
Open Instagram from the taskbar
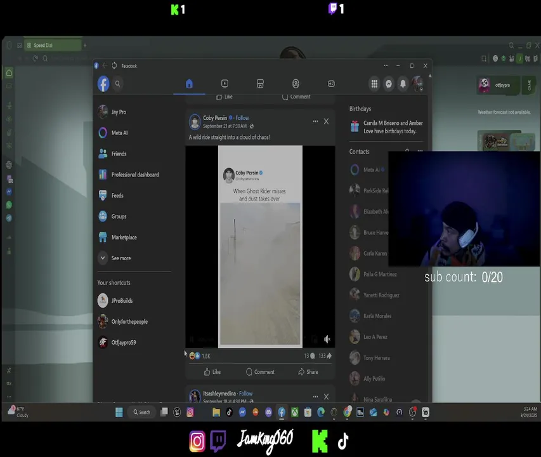190,412
